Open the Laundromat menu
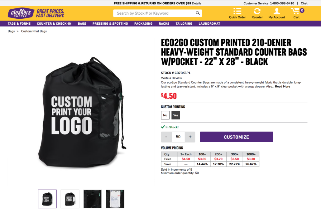This screenshot has height=214, width=321. (x=209, y=24)
